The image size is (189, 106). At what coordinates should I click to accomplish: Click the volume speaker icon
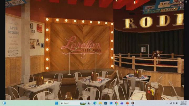[x=174, y=103]
